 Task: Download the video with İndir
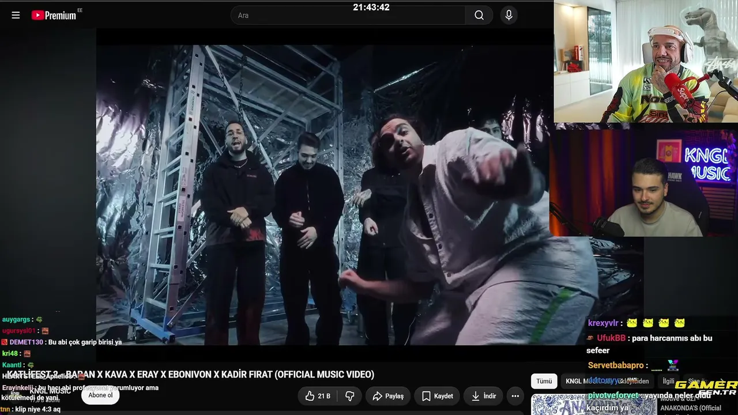[483, 396]
